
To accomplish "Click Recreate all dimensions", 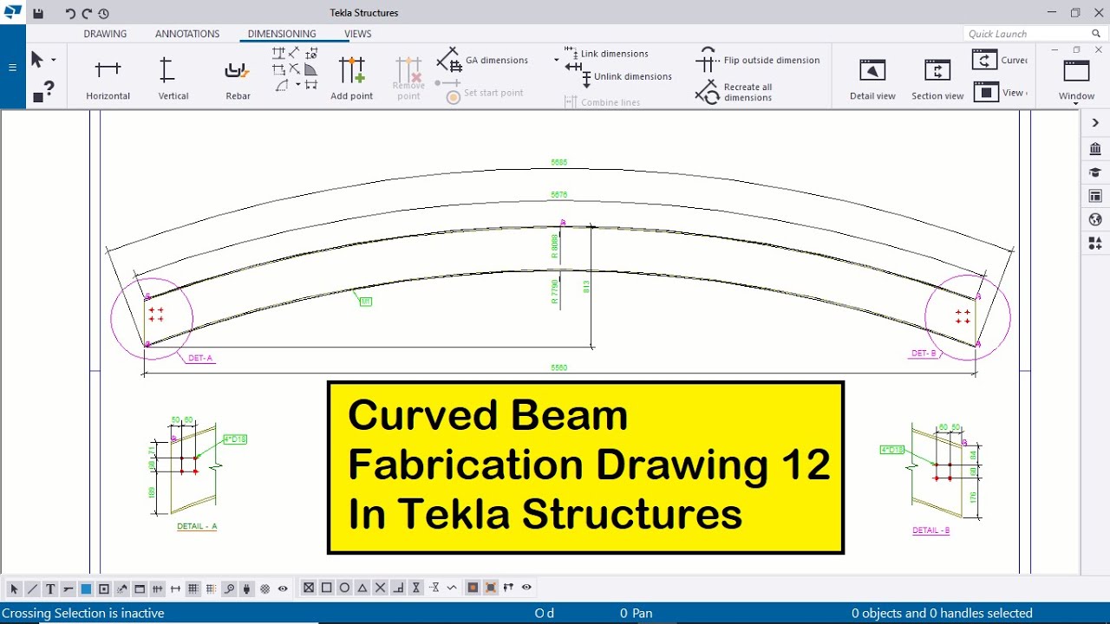I will point(735,92).
